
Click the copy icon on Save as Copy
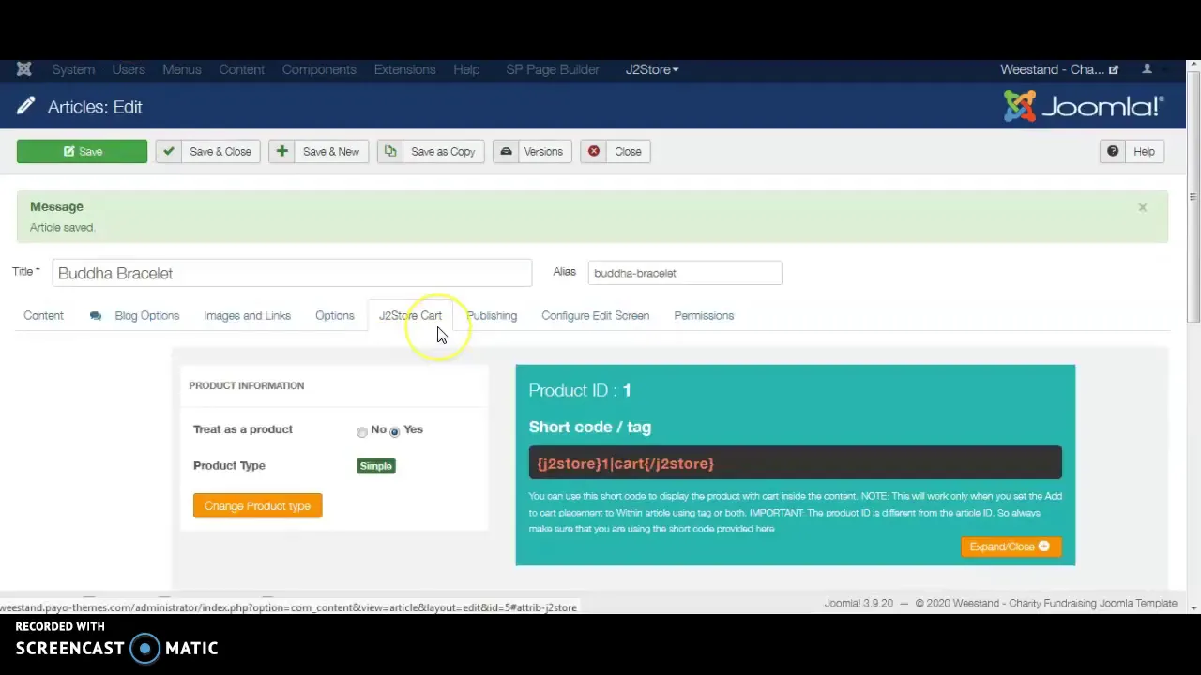coord(390,151)
